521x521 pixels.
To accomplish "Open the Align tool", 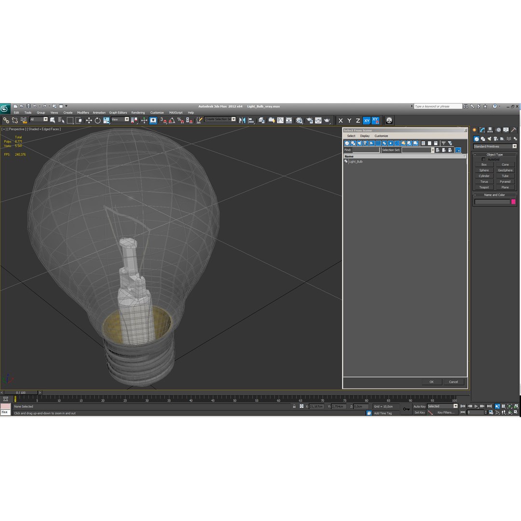I will [251, 120].
